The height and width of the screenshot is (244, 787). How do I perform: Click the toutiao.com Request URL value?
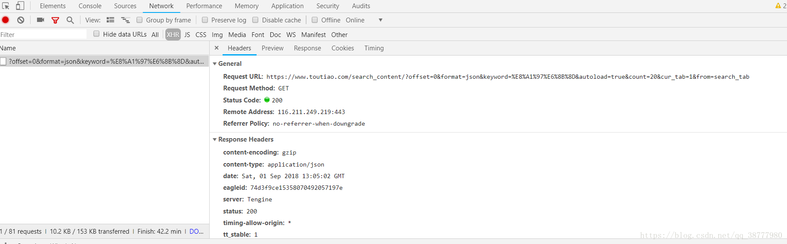pyautogui.click(x=508, y=77)
